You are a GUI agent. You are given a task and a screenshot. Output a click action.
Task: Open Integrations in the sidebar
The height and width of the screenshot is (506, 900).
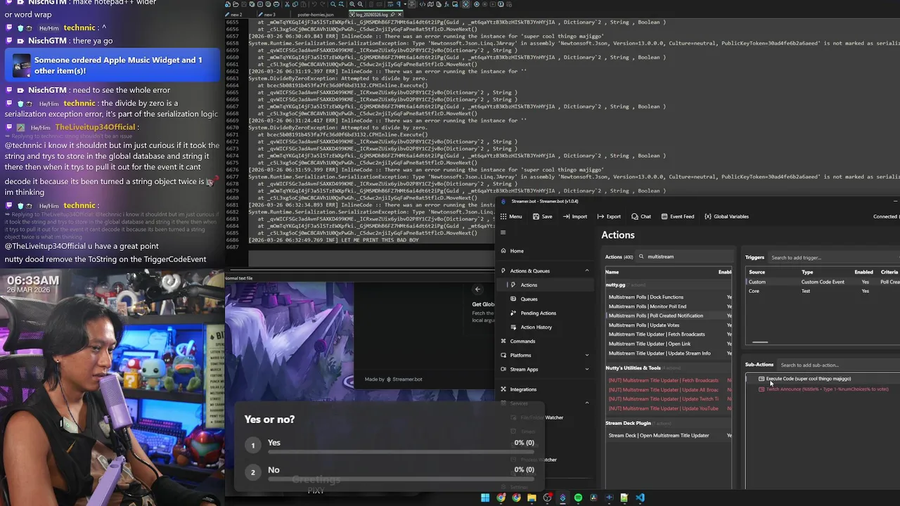545,389
